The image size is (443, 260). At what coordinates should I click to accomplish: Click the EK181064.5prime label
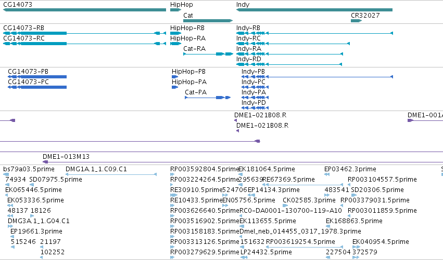(x=267, y=169)
